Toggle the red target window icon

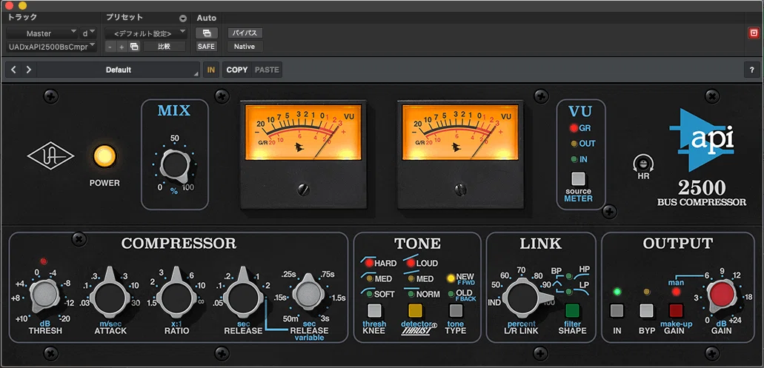(754, 33)
